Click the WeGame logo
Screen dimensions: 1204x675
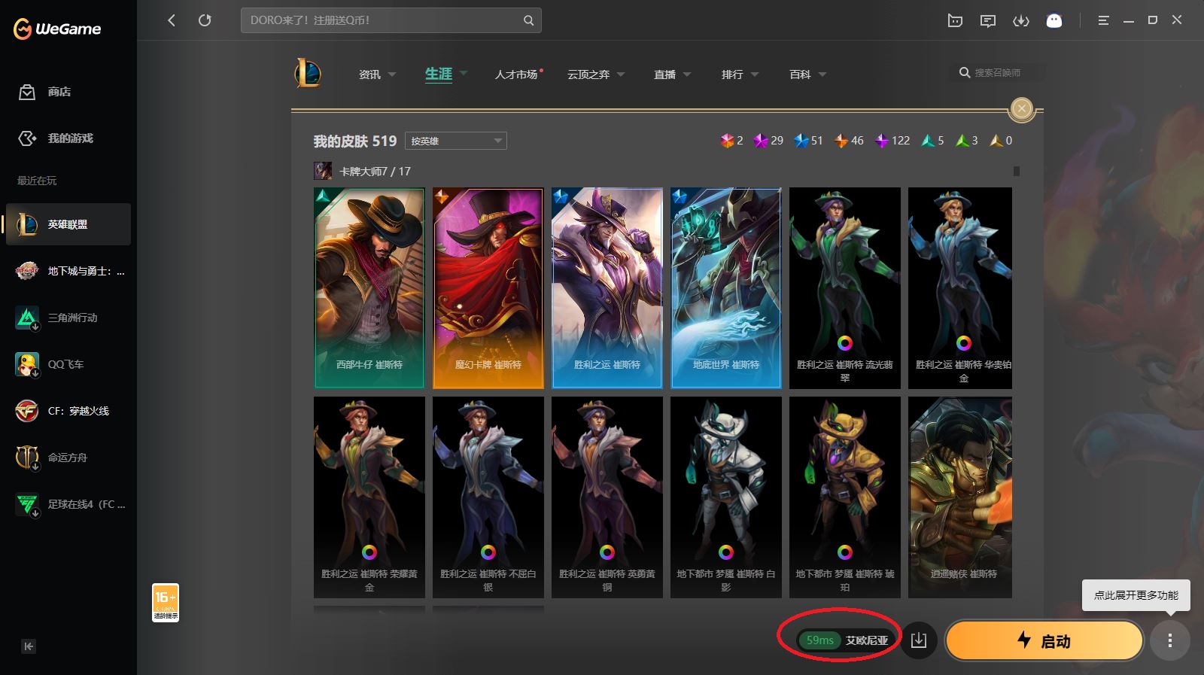coord(57,29)
